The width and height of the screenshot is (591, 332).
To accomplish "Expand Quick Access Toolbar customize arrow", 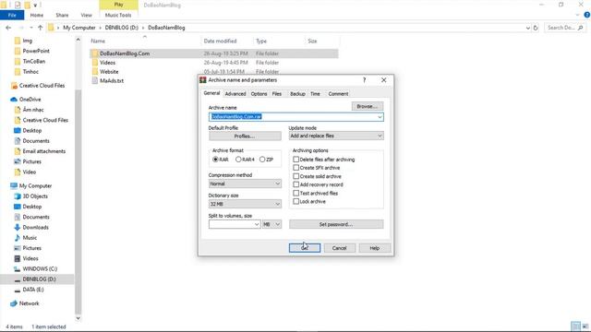I will [x=35, y=6].
